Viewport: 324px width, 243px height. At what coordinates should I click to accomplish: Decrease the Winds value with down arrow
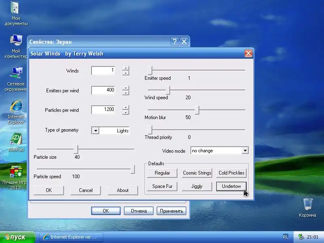click(x=126, y=73)
